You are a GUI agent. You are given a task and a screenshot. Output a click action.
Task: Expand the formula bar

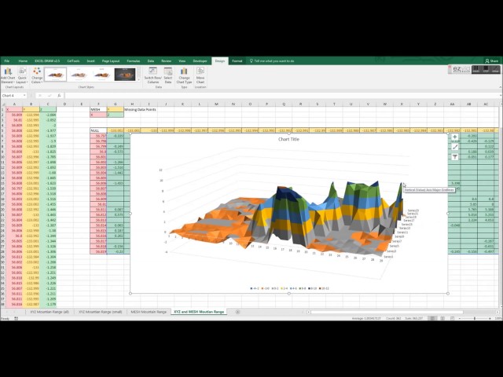[x=501, y=96]
